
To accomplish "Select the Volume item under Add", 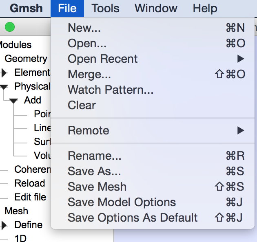I will click(x=42, y=156).
